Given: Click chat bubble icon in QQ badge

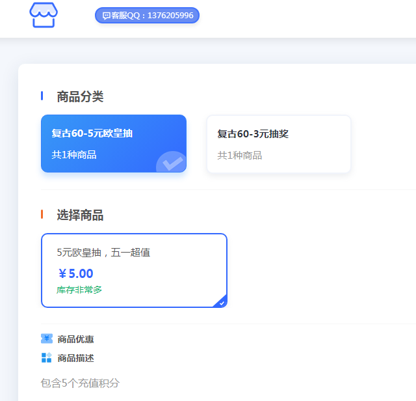Looking at the screenshot, I should click(107, 16).
